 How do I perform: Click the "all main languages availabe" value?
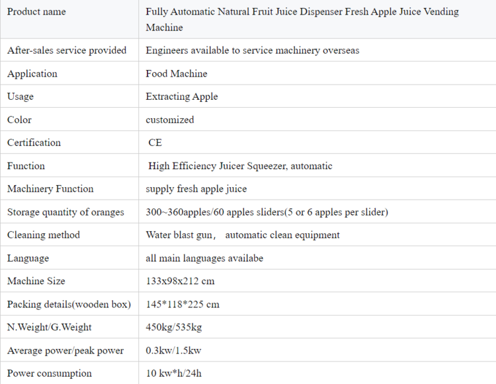click(x=204, y=258)
